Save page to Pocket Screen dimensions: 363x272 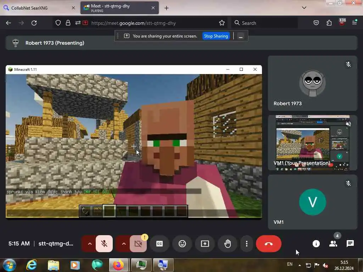pyautogui.click(x=316, y=23)
